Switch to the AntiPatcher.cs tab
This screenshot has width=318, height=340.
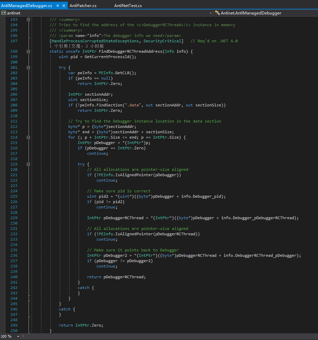pos(83,6)
